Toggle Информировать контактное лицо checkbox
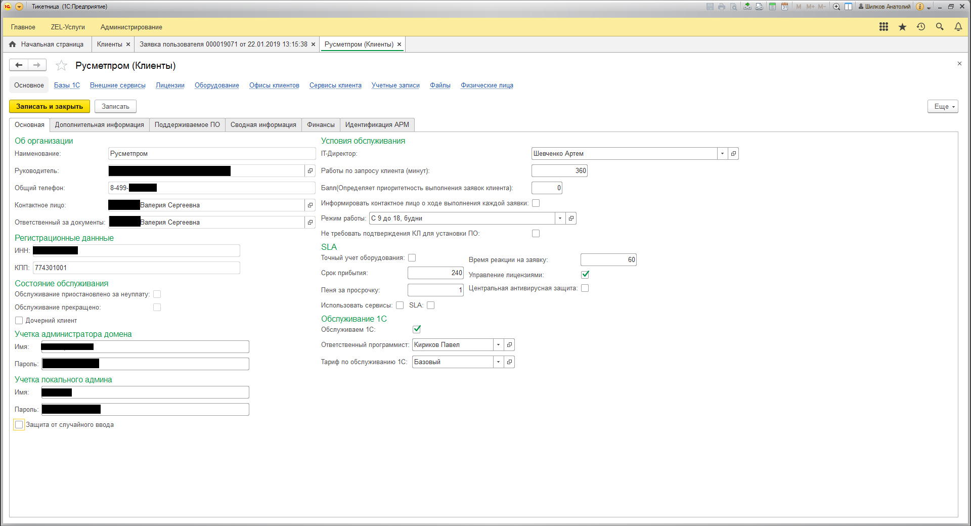This screenshot has height=526, width=971. click(x=536, y=203)
